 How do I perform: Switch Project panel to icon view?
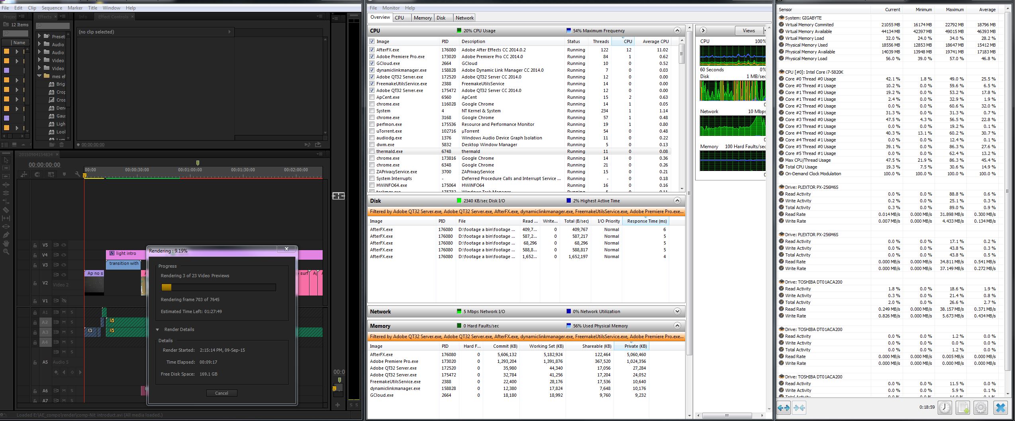[x=14, y=145]
